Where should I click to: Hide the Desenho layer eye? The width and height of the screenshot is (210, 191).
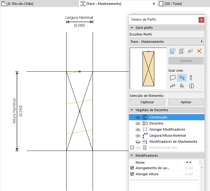pos(138,124)
